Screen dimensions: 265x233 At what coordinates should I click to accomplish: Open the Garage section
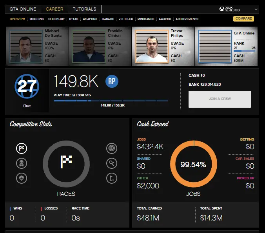[x=108, y=19]
